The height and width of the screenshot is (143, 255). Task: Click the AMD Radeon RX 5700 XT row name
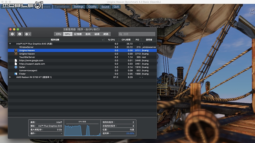34,77
